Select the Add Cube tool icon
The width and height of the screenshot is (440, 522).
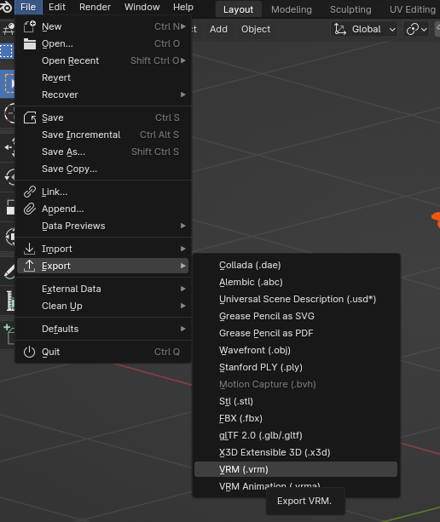pyautogui.click(x=9, y=335)
